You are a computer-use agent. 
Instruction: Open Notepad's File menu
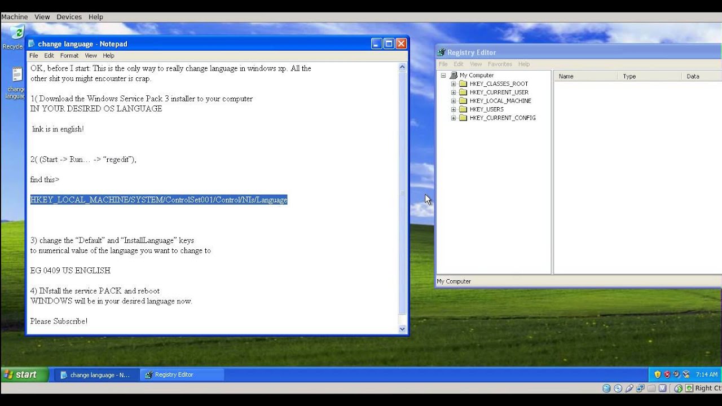[x=34, y=55]
